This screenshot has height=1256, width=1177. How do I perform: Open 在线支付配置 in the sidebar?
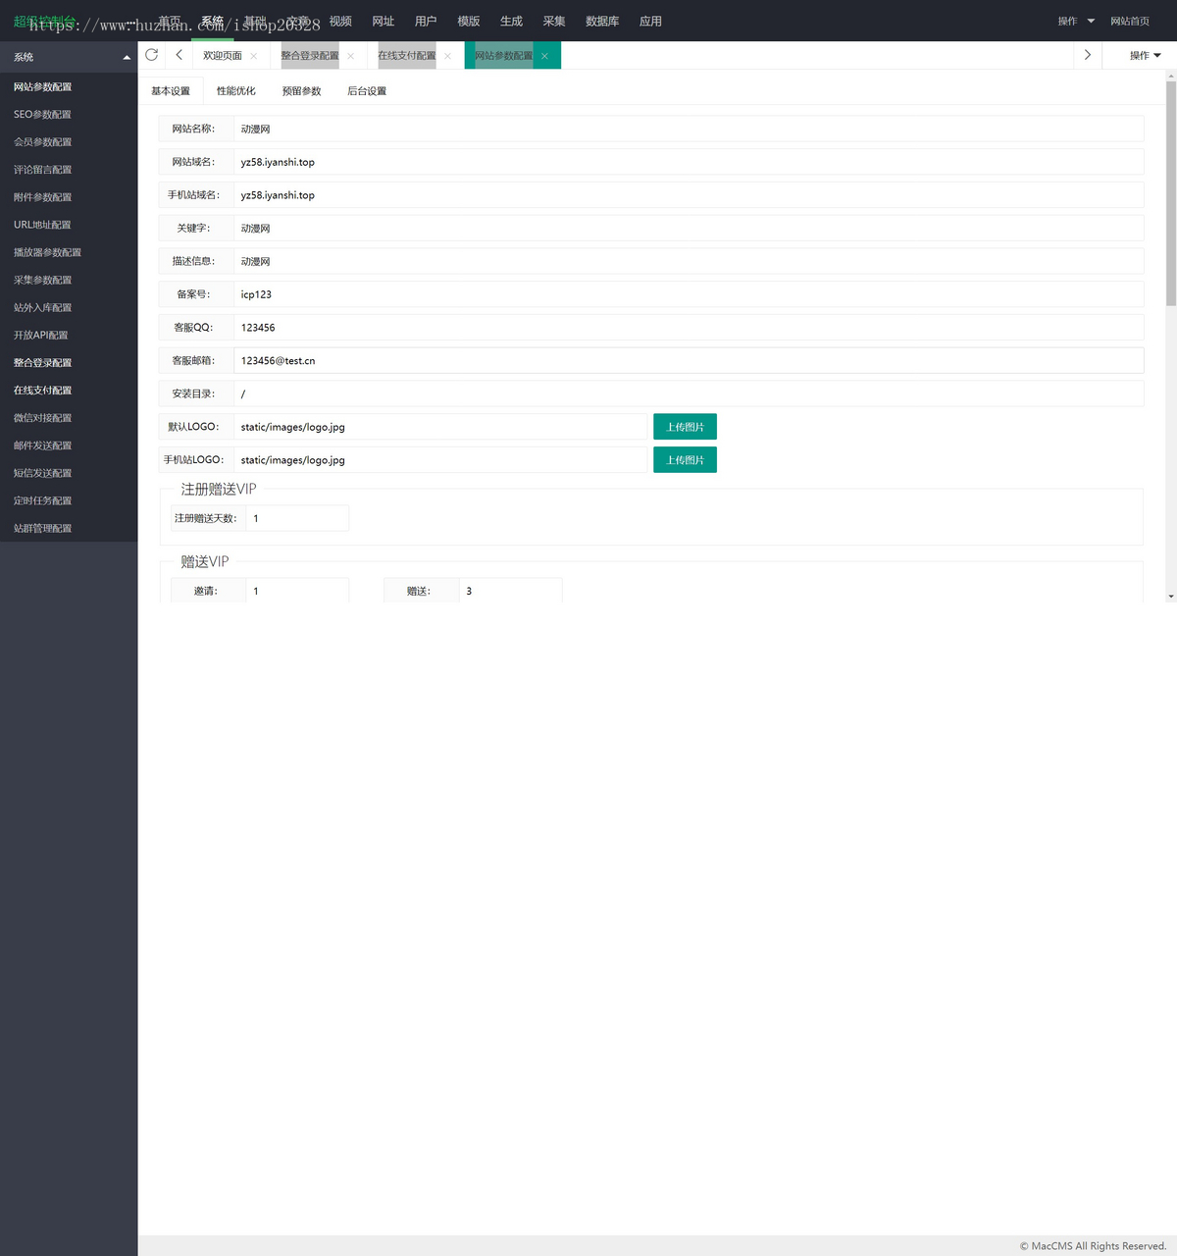pyautogui.click(x=69, y=390)
